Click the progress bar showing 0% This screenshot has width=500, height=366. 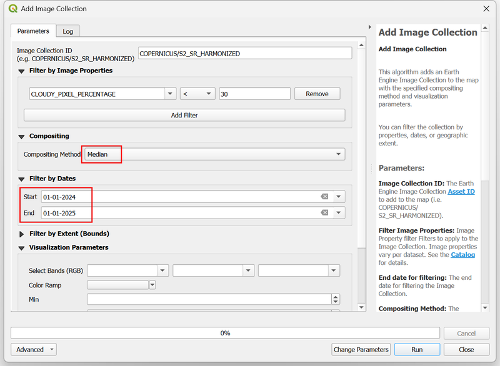tap(226, 333)
